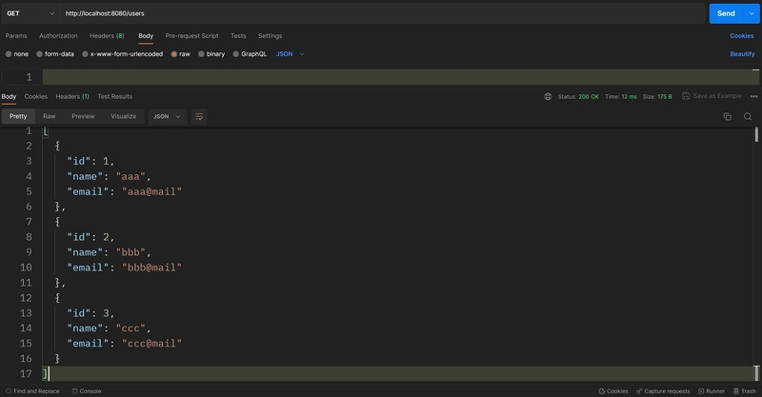Click the Beautify link
The image size is (762, 397).
point(743,54)
